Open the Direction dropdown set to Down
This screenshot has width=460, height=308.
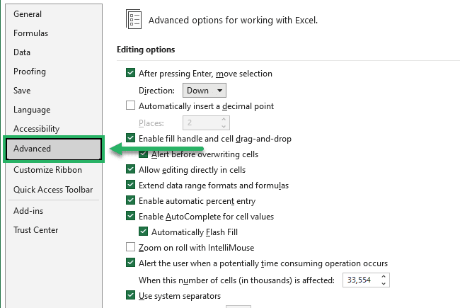tap(205, 91)
